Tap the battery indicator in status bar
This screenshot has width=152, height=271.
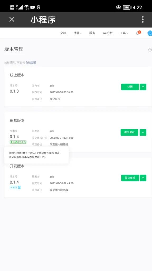pyautogui.click(x=127, y=7)
